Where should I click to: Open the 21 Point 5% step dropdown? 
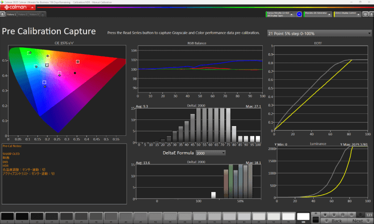(x=319, y=34)
